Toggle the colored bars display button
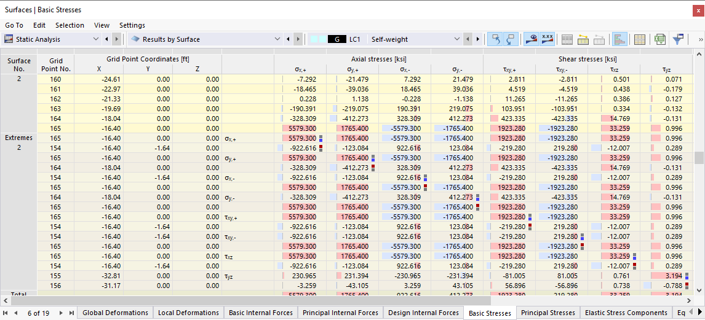This screenshot has height=320, width=705. point(620,39)
